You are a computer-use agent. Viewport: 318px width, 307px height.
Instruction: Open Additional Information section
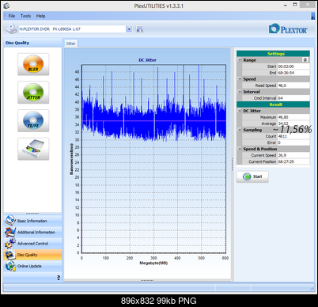click(x=32, y=232)
